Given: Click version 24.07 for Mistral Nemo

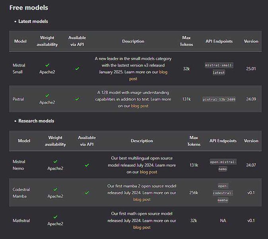Looking at the screenshot, I should point(251,165).
